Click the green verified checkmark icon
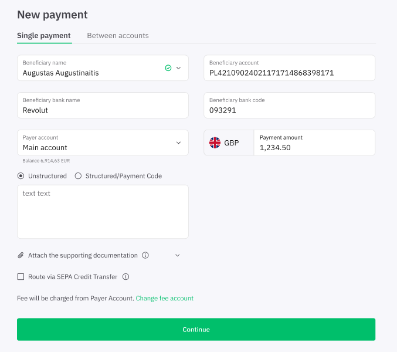 [x=168, y=68]
